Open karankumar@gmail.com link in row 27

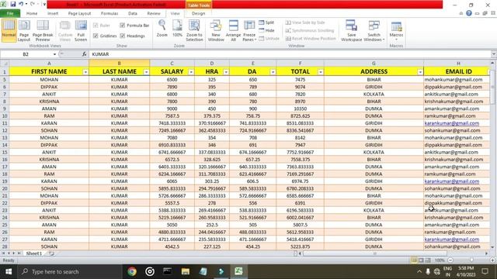452,239
